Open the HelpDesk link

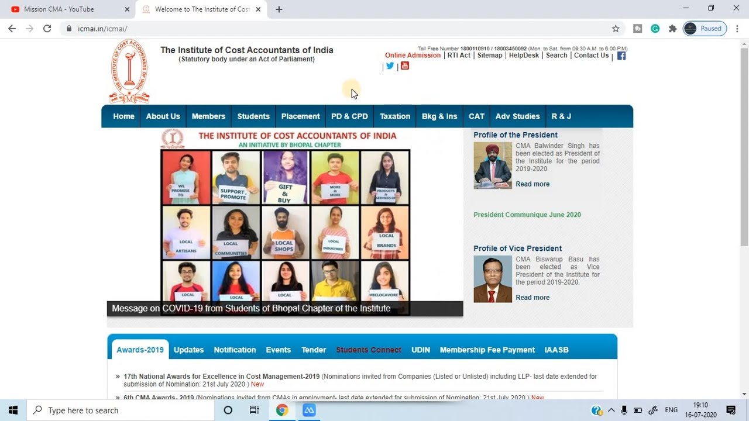point(524,56)
